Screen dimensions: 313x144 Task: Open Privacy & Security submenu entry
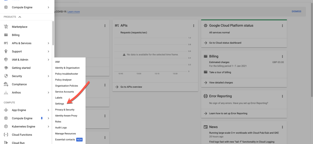(65, 109)
